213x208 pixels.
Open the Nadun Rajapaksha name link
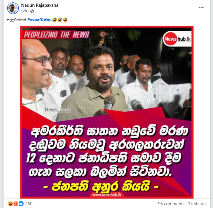pos(40,5)
